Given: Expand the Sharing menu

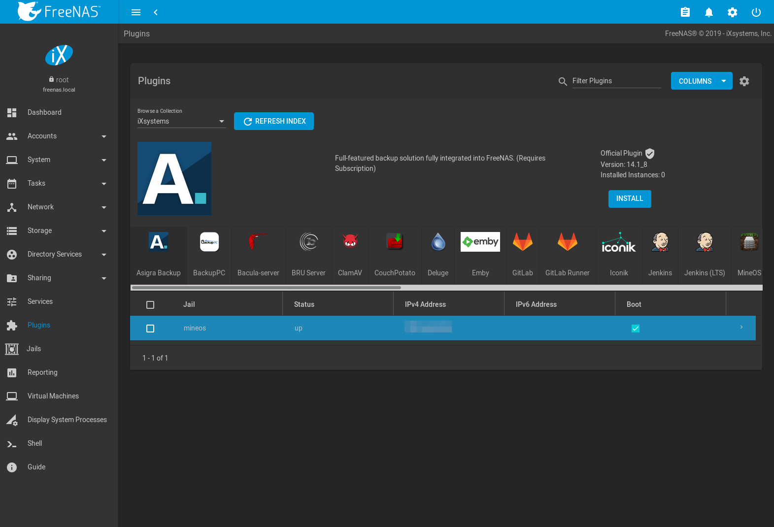Looking at the screenshot, I should click(59, 278).
